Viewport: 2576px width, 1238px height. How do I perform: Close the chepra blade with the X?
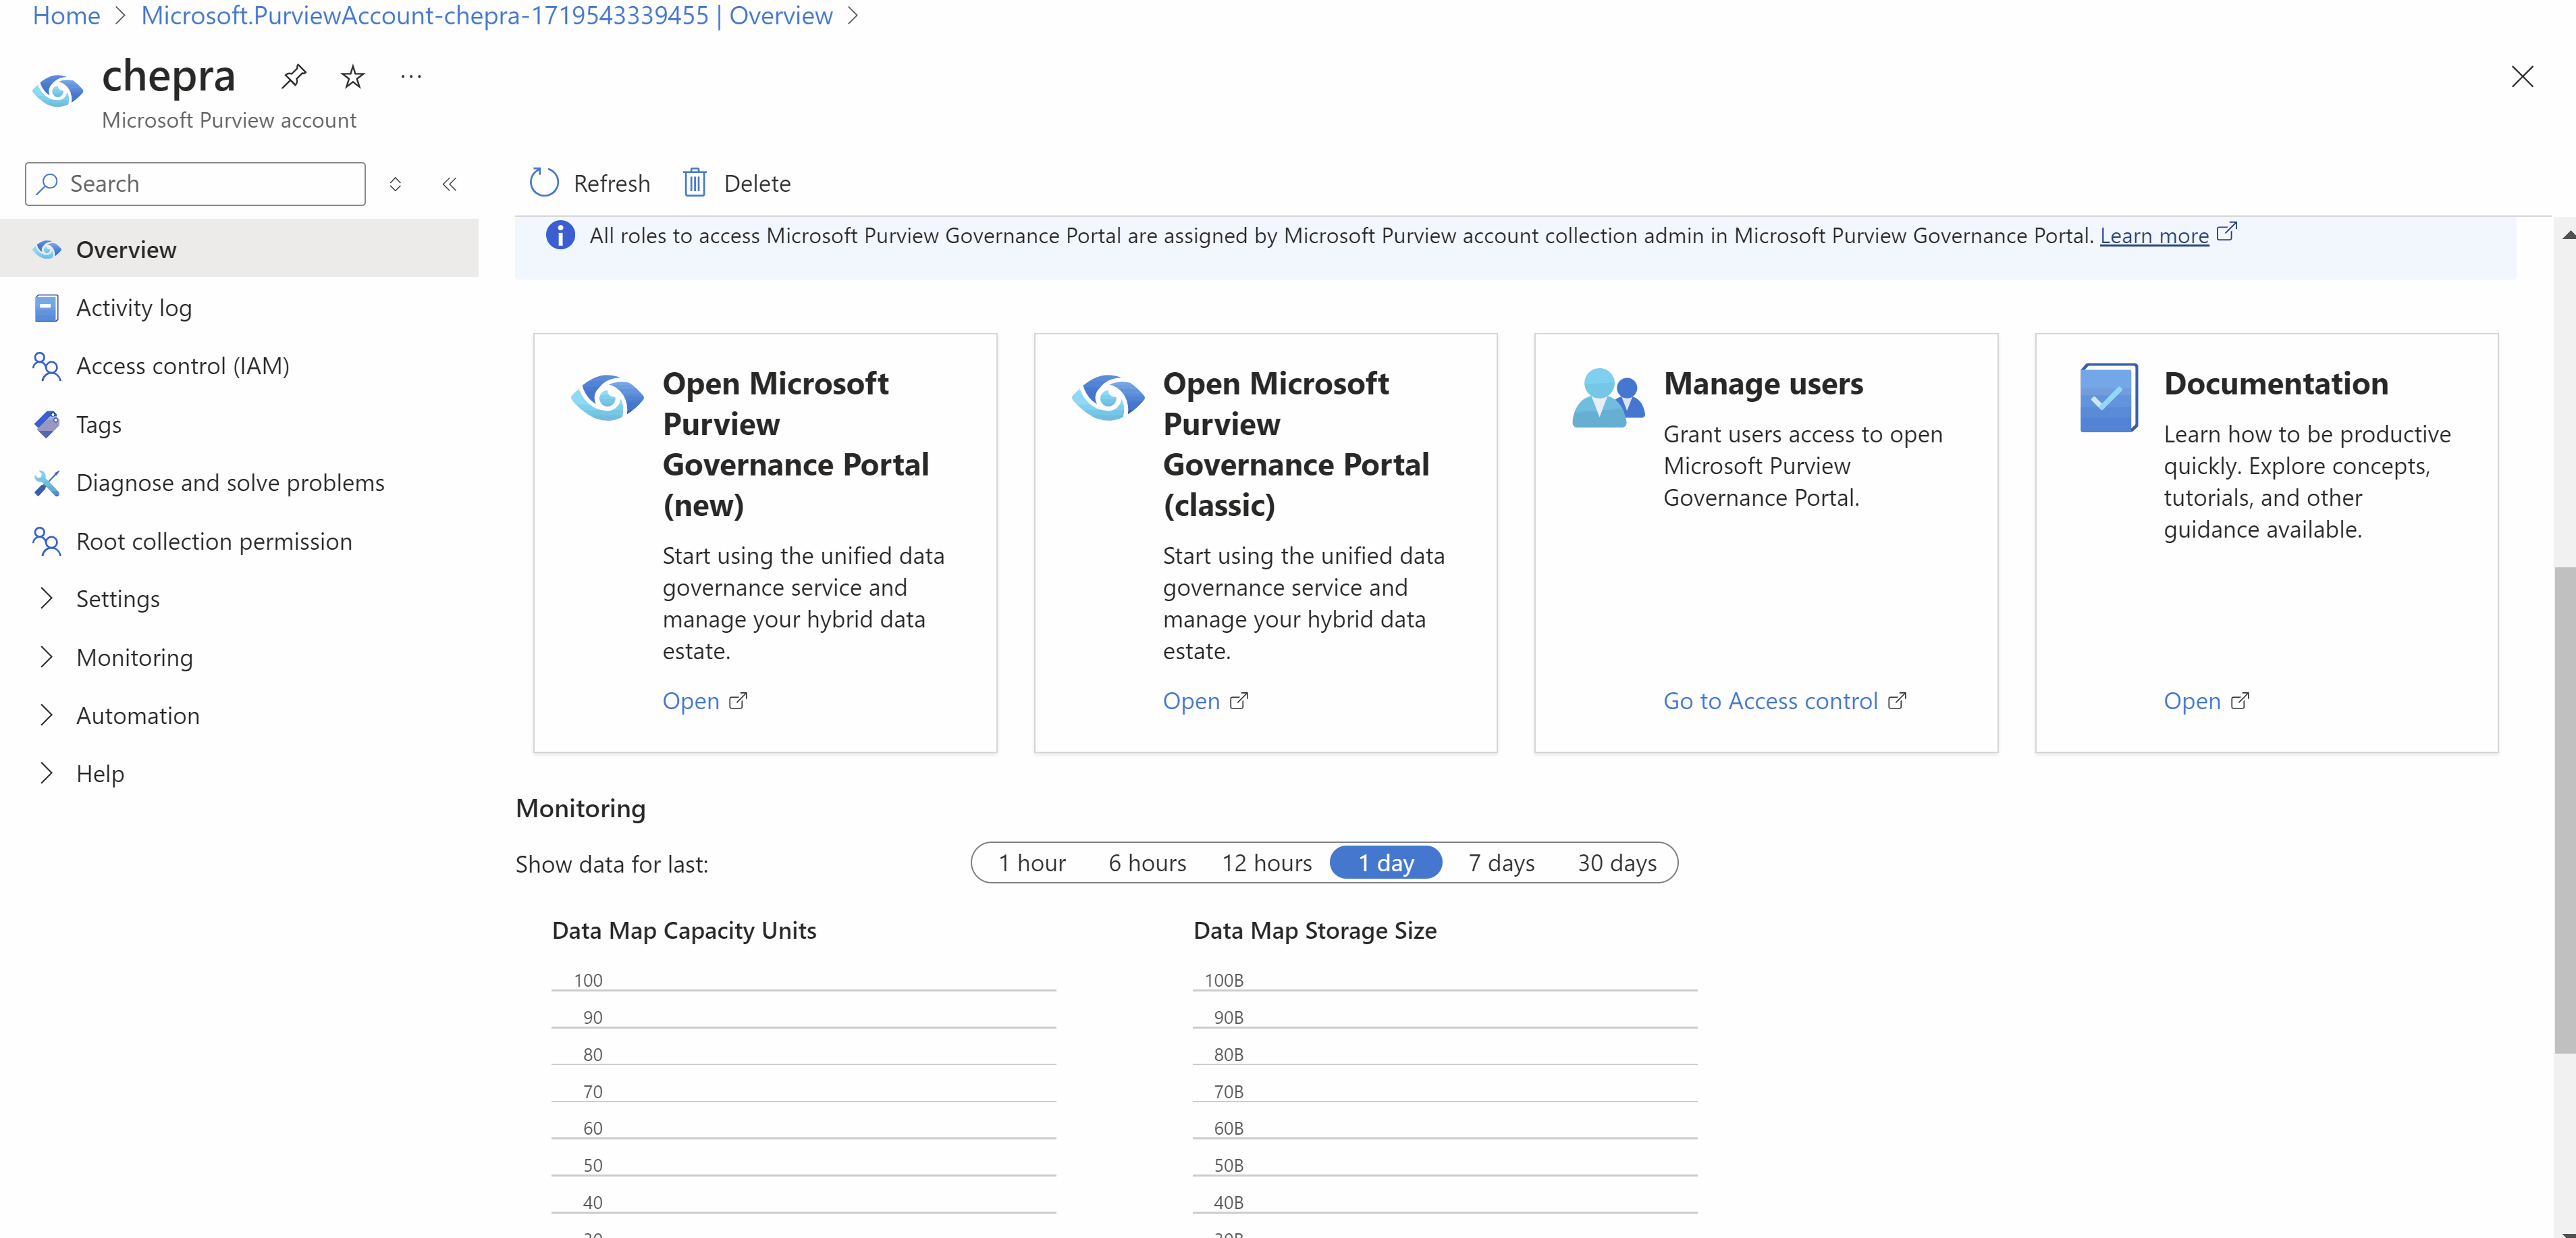pos(2522,77)
